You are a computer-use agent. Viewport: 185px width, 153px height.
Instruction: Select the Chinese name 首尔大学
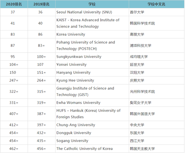click(x=137, y=12)
